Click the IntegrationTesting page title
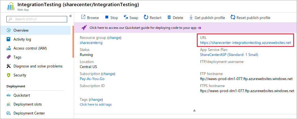 pyautogui.click(x=78, y=5)
